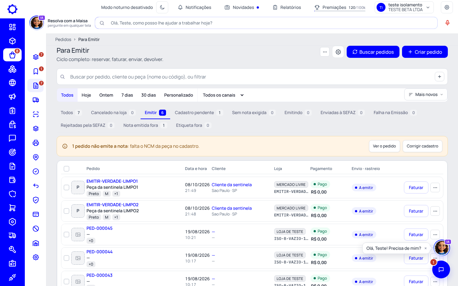Viewport: 458px width, 286px height.
Task: Open the warehouse icon in submenu
Action: pos(36,243)
